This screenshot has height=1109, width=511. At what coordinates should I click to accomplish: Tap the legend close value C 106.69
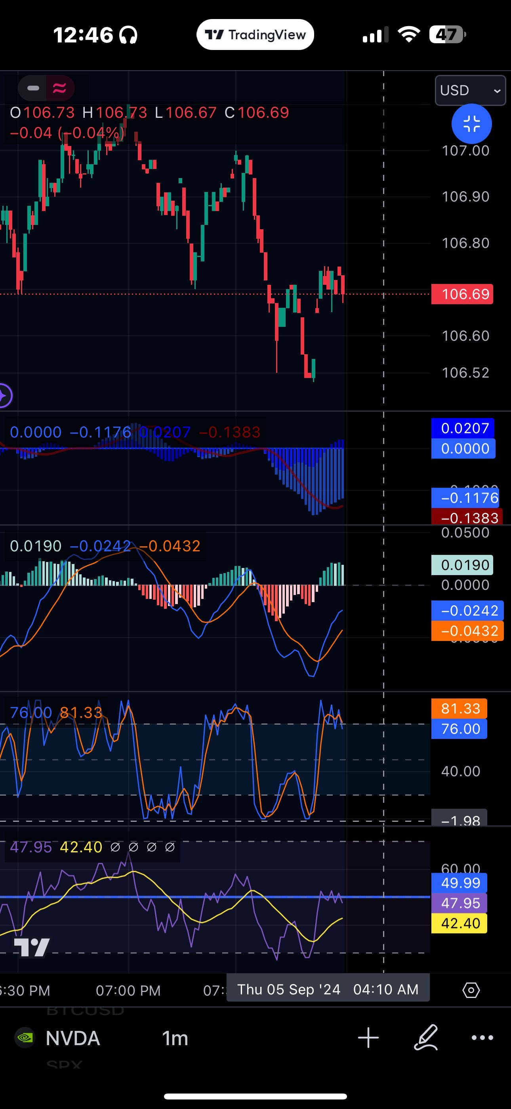[x=257, y=113]
